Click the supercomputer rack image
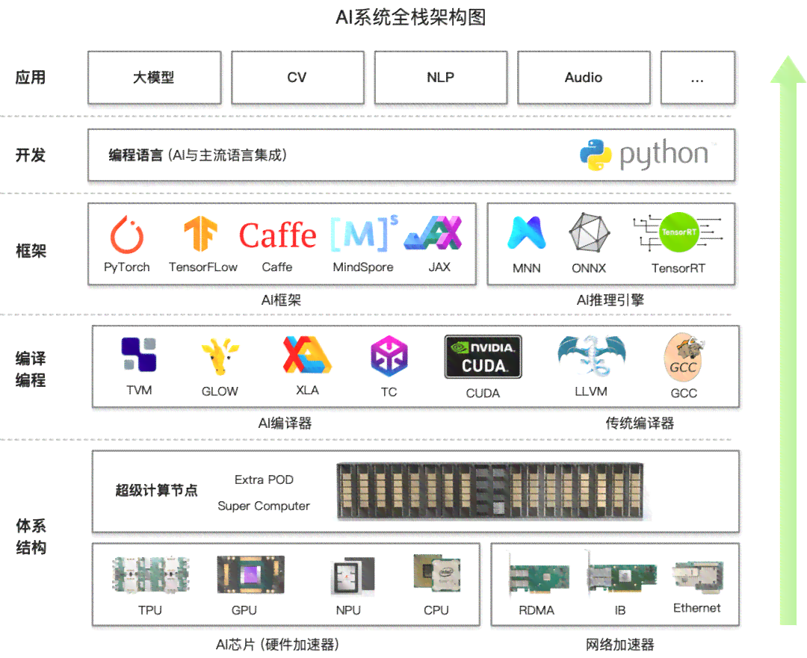 point(490,491)
